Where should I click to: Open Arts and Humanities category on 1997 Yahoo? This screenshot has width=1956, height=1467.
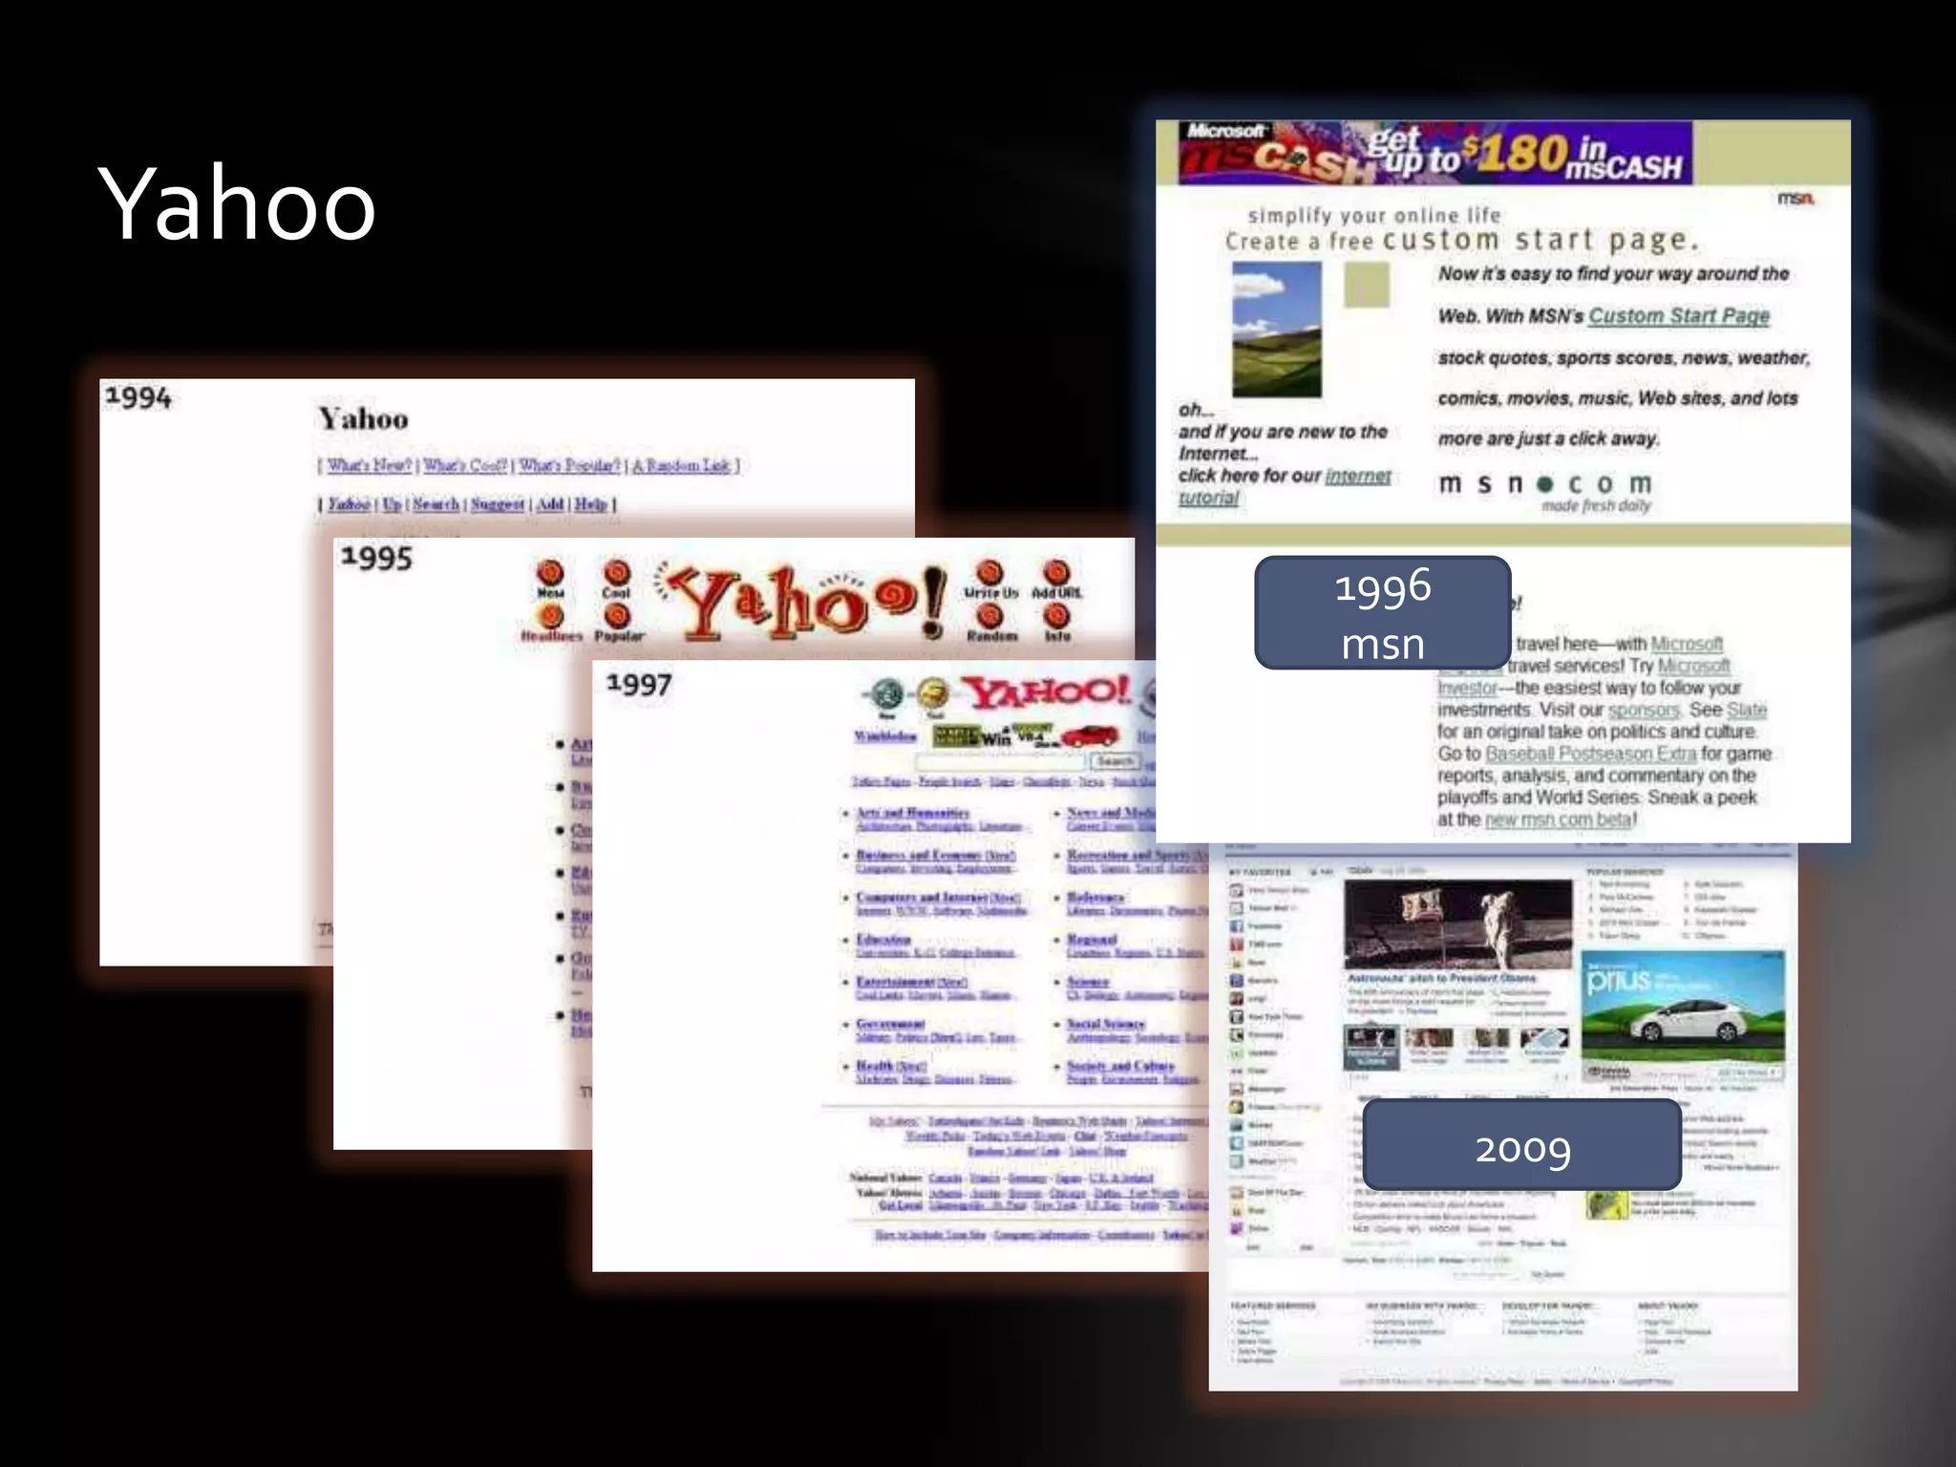coord(912,813)
